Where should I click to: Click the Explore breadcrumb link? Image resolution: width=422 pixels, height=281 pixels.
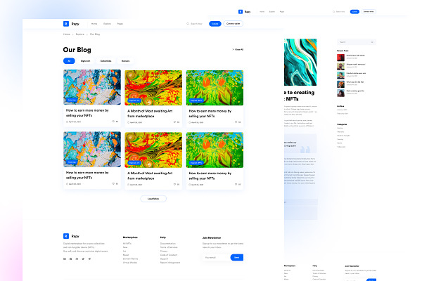80,34
